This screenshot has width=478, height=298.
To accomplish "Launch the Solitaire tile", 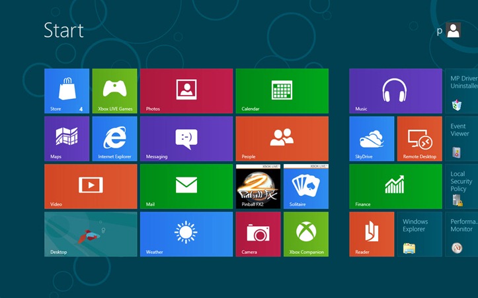I will pyautogui.click(x=306, y=187).
